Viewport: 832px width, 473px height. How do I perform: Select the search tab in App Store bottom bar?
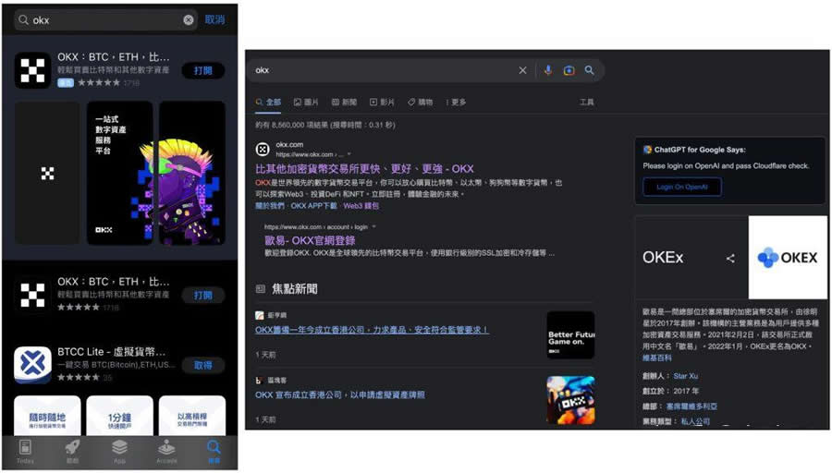pyautogui.click(x=214, y=452)
